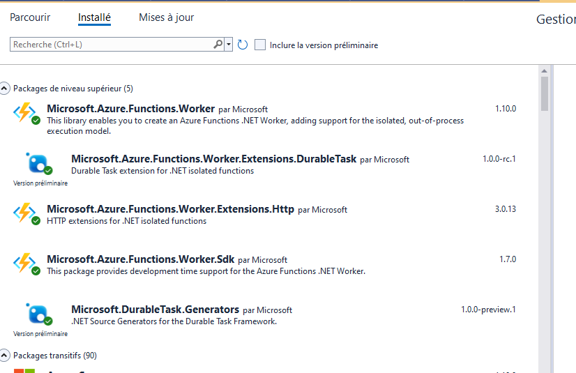Click the Microsoft.Azure.Functions.Worker package icon

coord(26,114)
